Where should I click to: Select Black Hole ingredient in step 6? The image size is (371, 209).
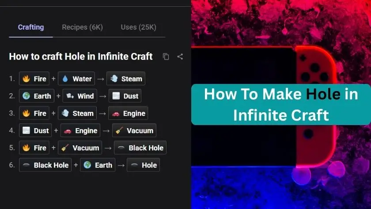click(45, 165)
